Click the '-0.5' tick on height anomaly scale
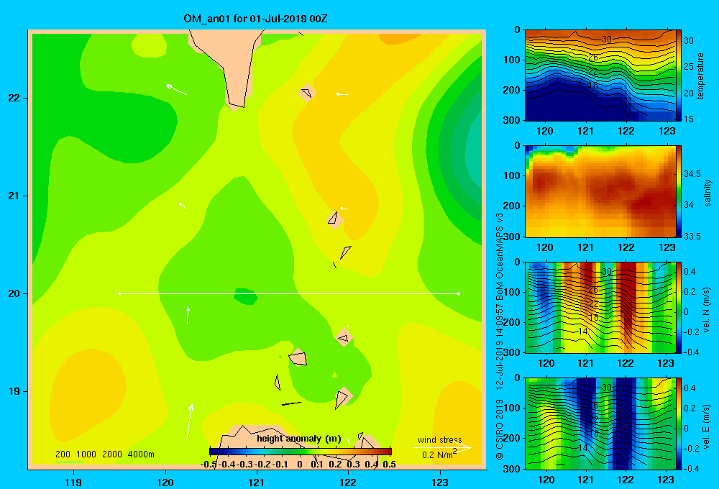 coord(209,465)
